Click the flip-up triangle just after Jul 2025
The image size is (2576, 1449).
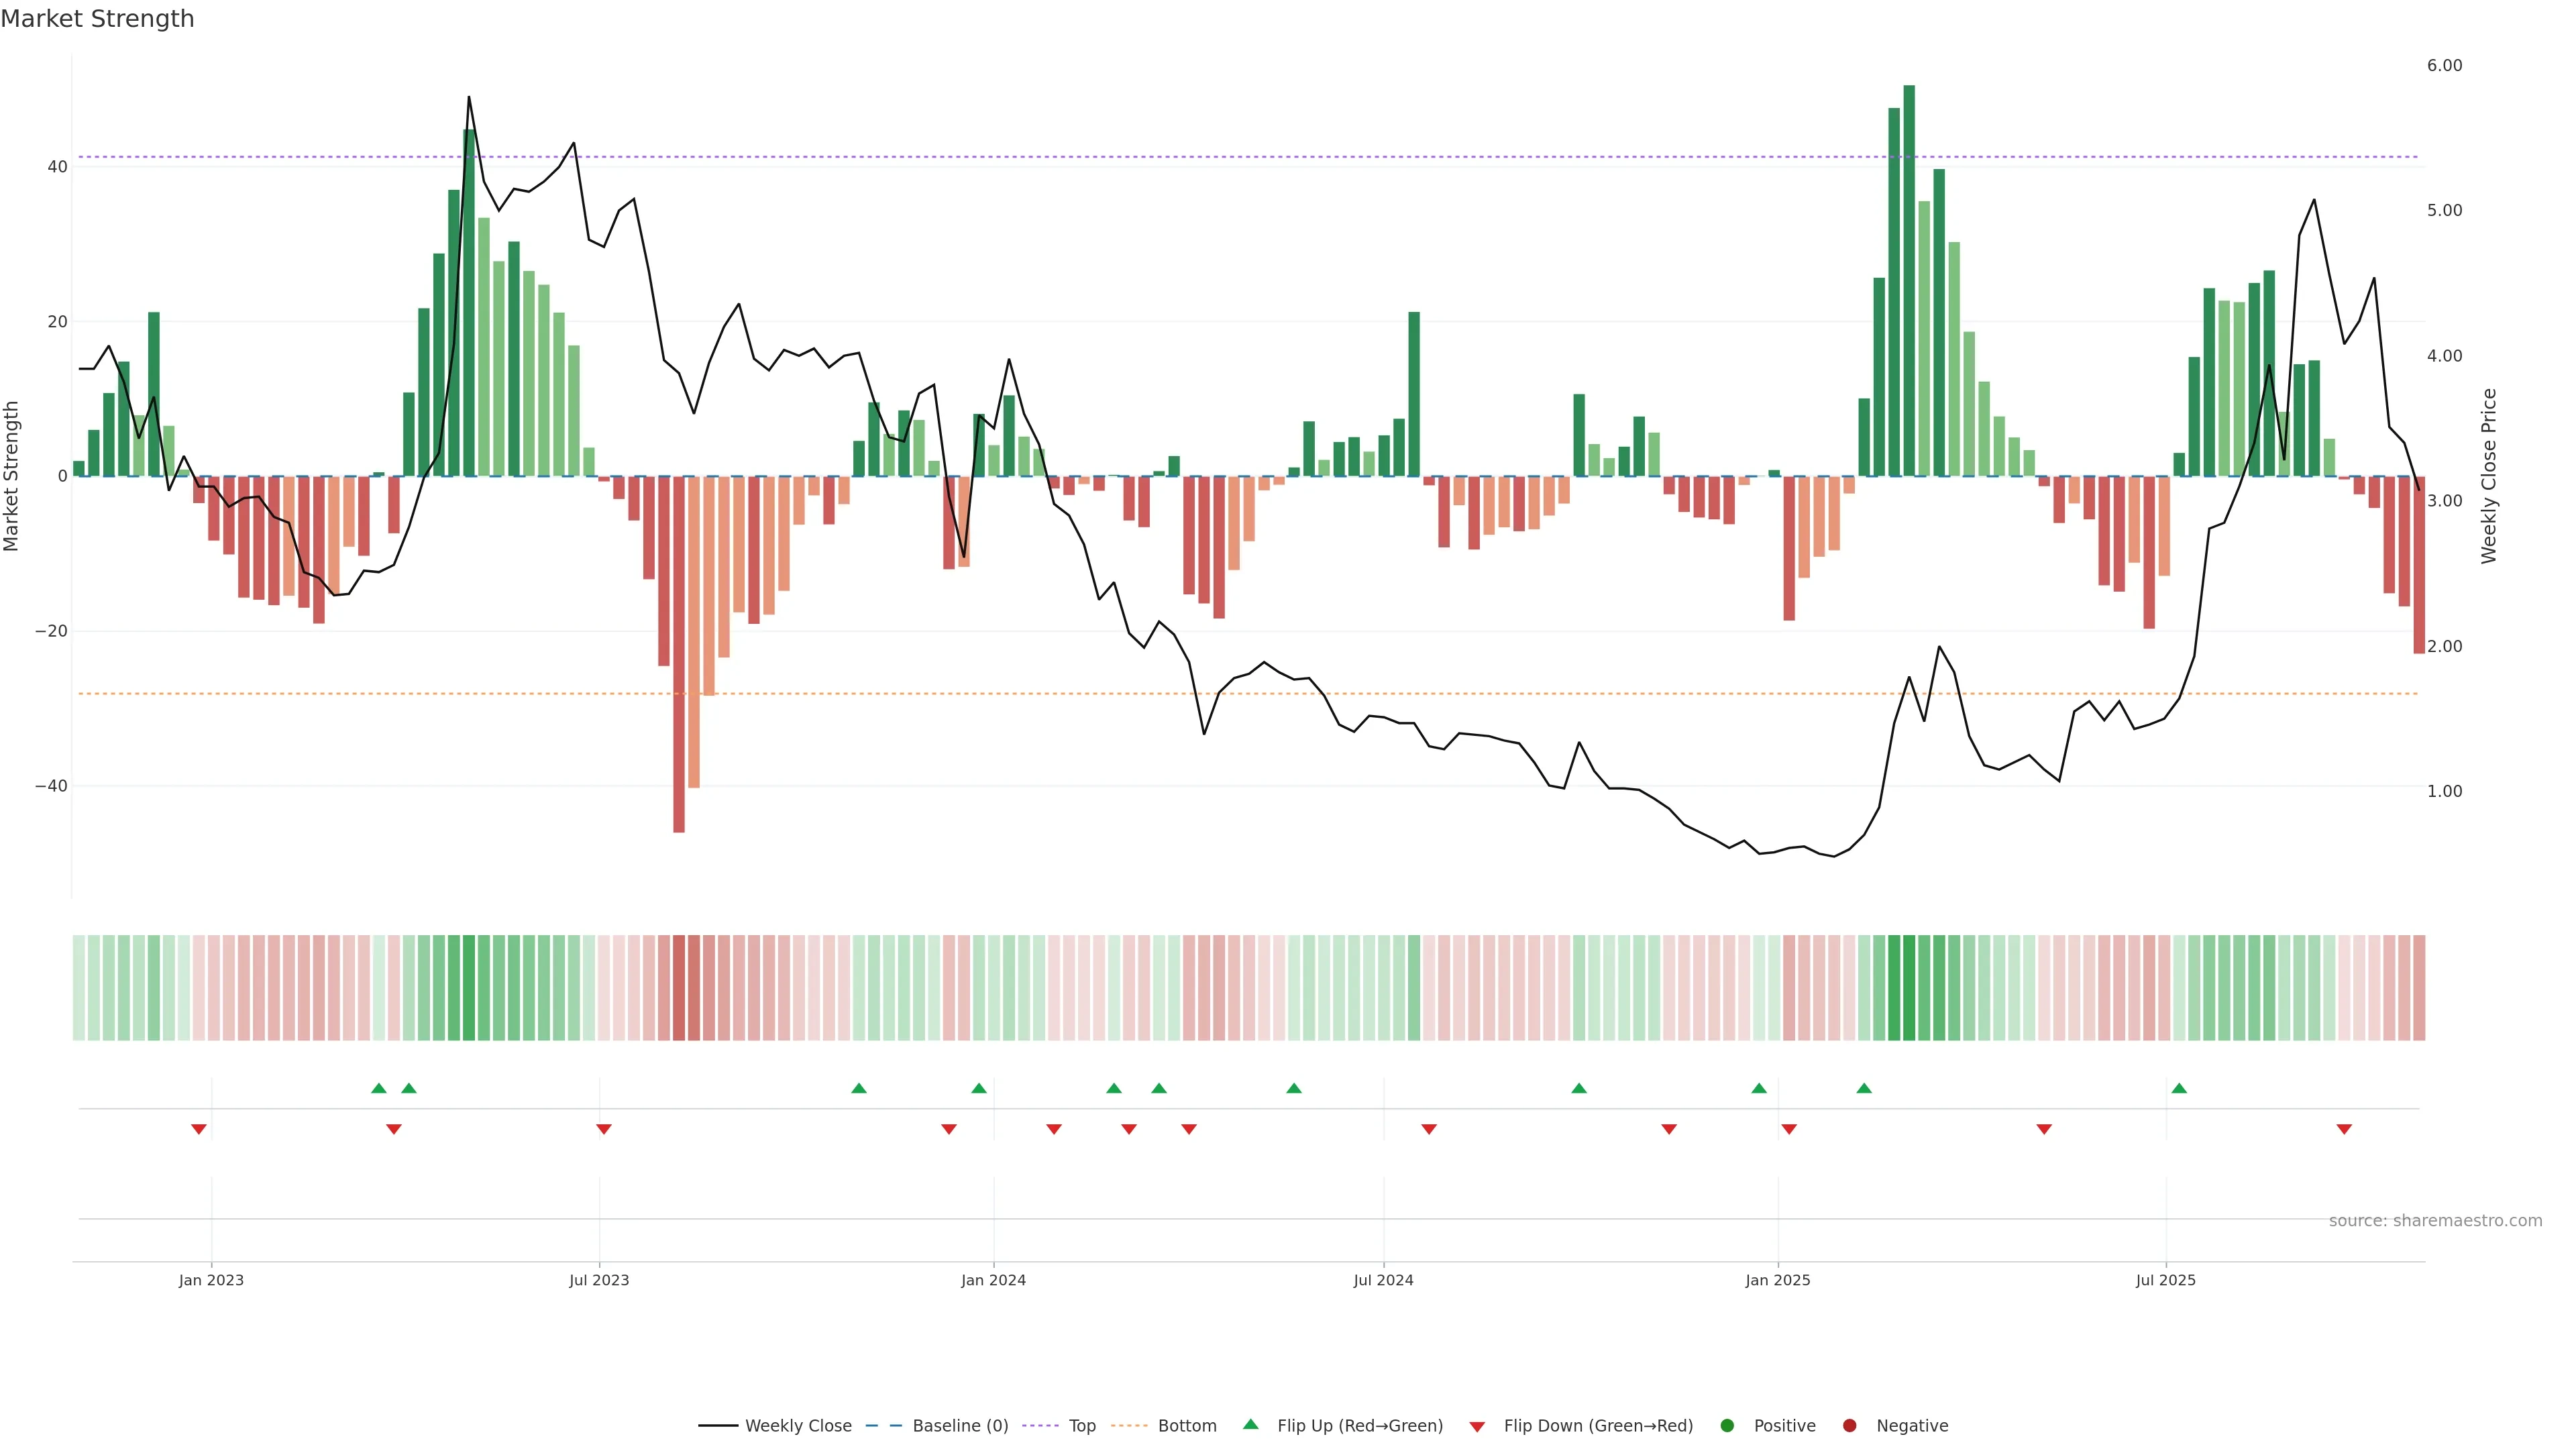(2179, 1088)
